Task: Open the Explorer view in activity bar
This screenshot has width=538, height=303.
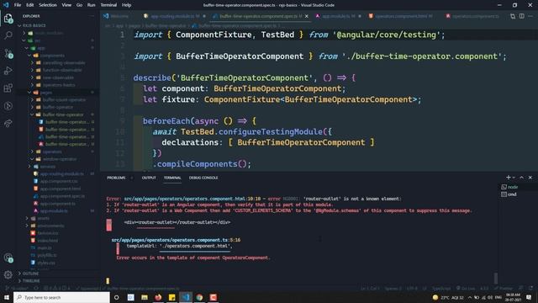Action: click(8, 19)
